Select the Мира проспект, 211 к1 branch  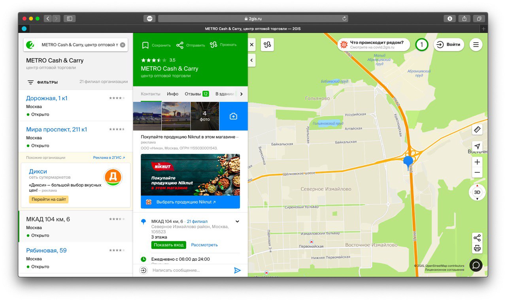[x=57, y=129]
